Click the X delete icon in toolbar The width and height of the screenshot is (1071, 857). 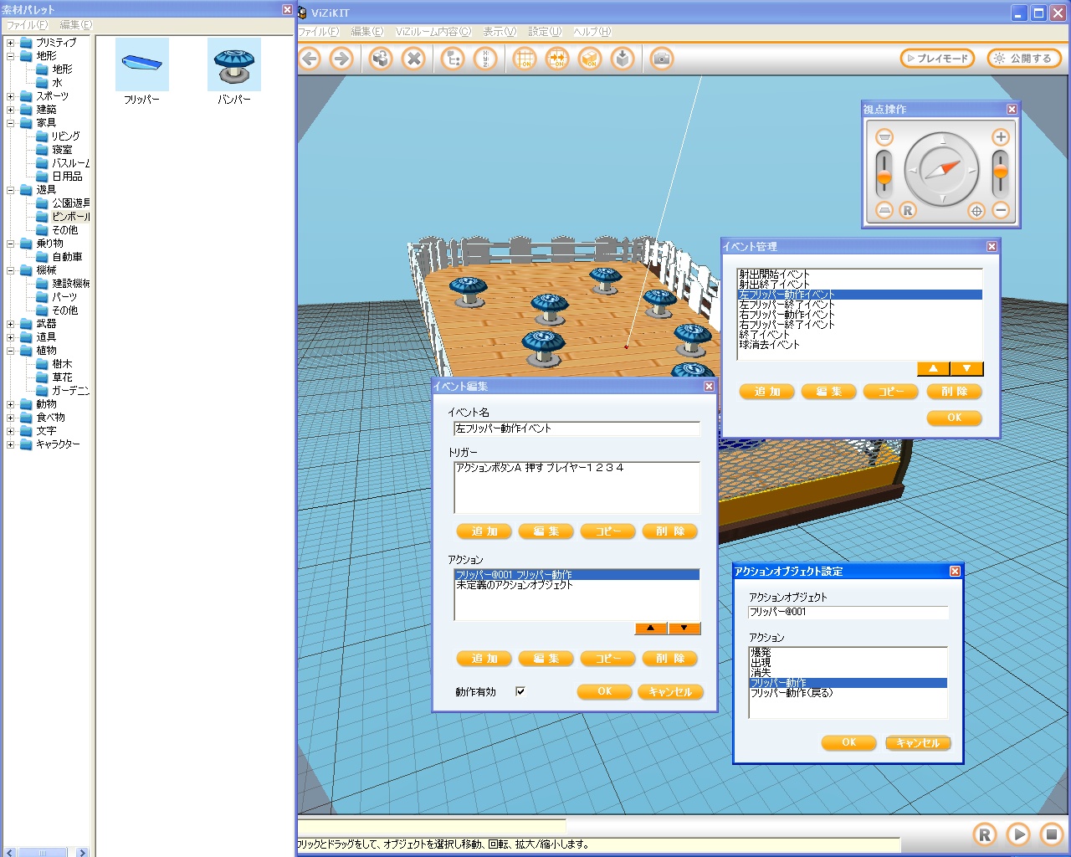pos(413,59)
